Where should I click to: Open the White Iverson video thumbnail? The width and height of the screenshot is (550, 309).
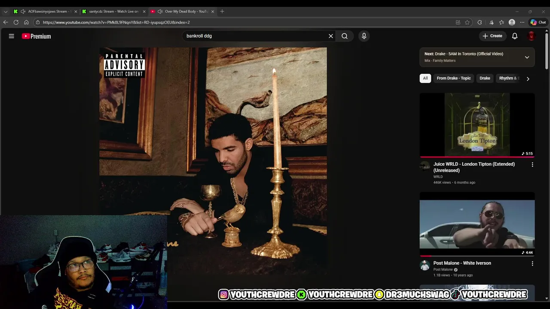477,224
